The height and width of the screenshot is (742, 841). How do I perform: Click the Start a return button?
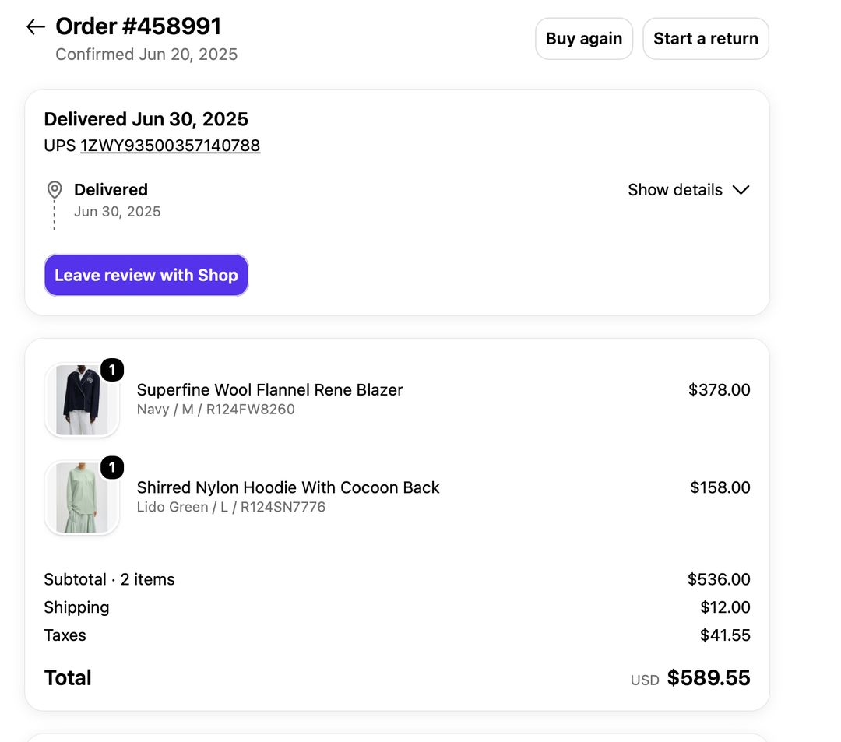point(706,39)
